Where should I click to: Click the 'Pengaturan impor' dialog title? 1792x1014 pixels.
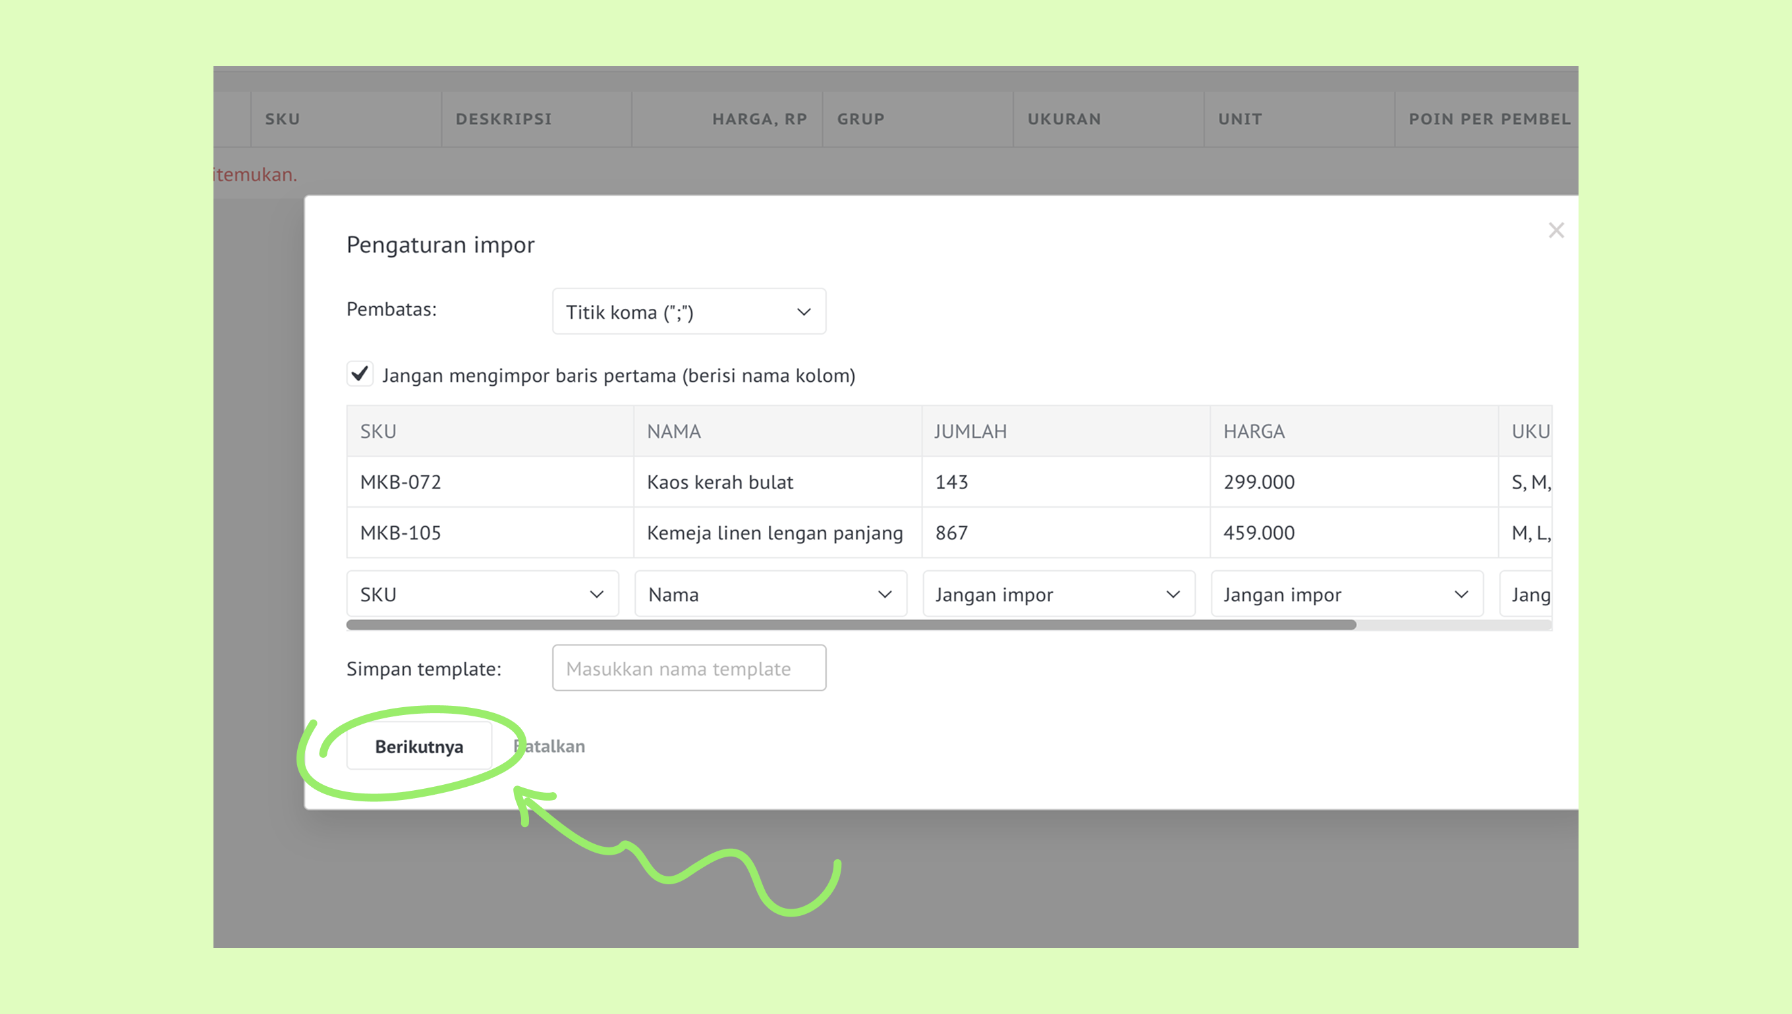(440, 244)
